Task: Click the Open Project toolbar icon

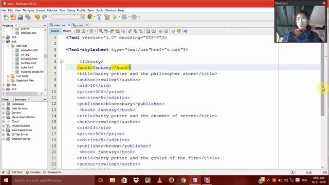Action: (x=21, y=17)
